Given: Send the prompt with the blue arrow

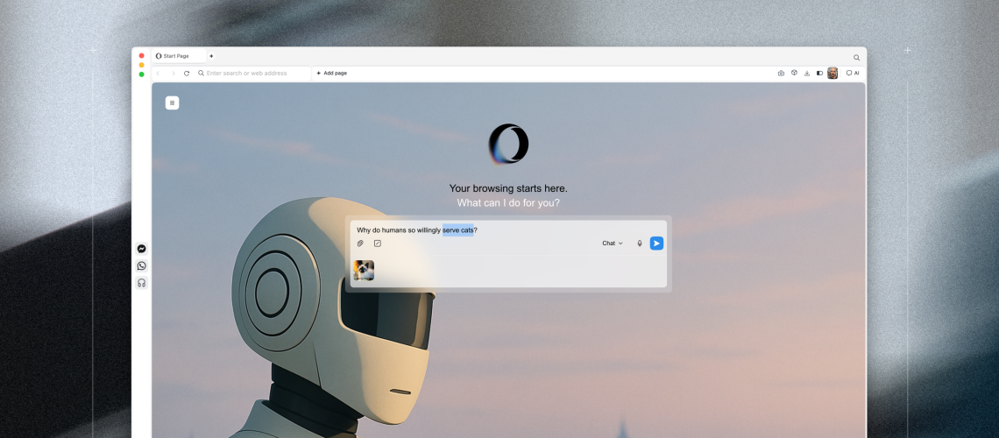Looking at the screenshot, I should (656, 244).
